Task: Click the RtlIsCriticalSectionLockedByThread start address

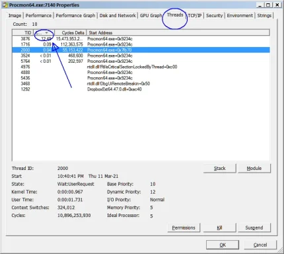Action: point(132,67)
